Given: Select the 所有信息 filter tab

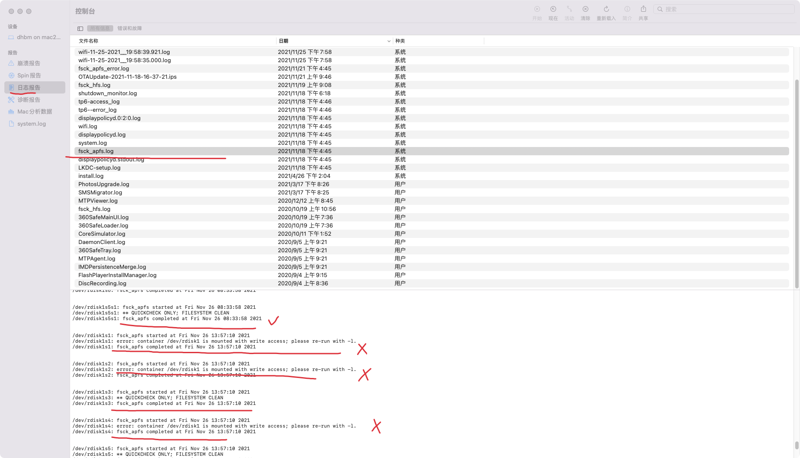Looking at the screenshot, I should (x=100, y=29).
